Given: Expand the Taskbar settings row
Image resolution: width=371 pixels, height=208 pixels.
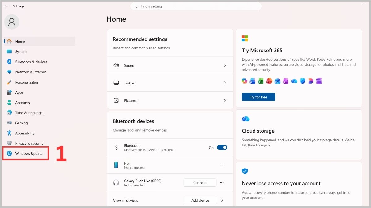Looking at the screenshot, I should [170, 83].
